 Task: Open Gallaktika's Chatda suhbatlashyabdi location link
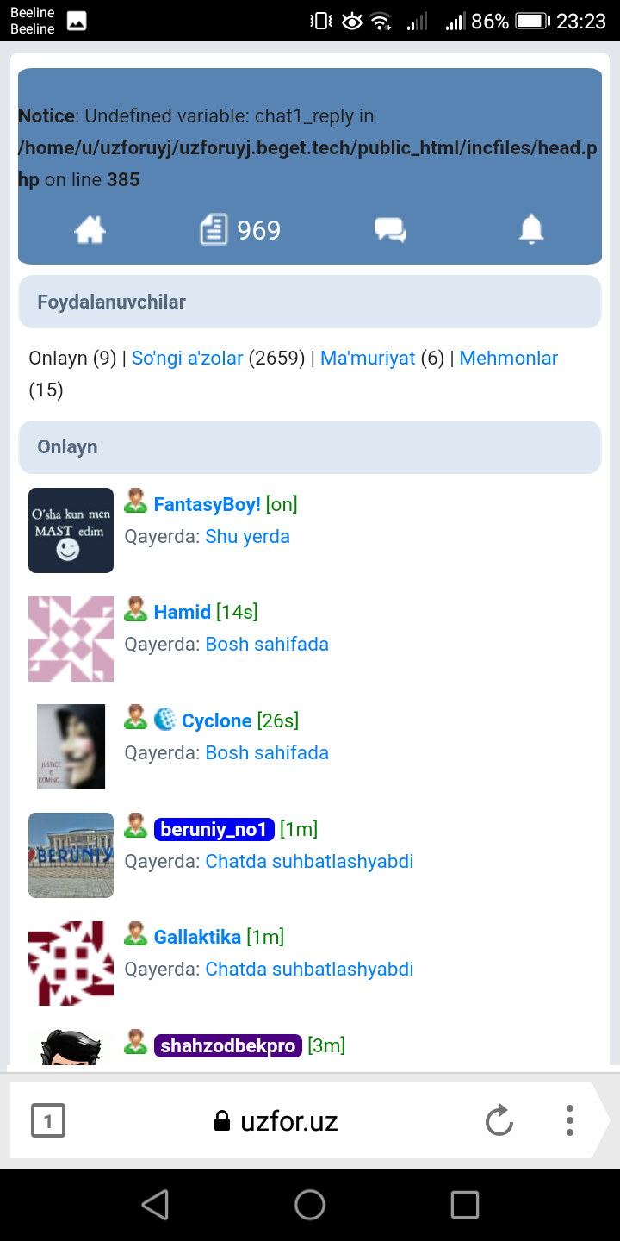tap(309, 969)
